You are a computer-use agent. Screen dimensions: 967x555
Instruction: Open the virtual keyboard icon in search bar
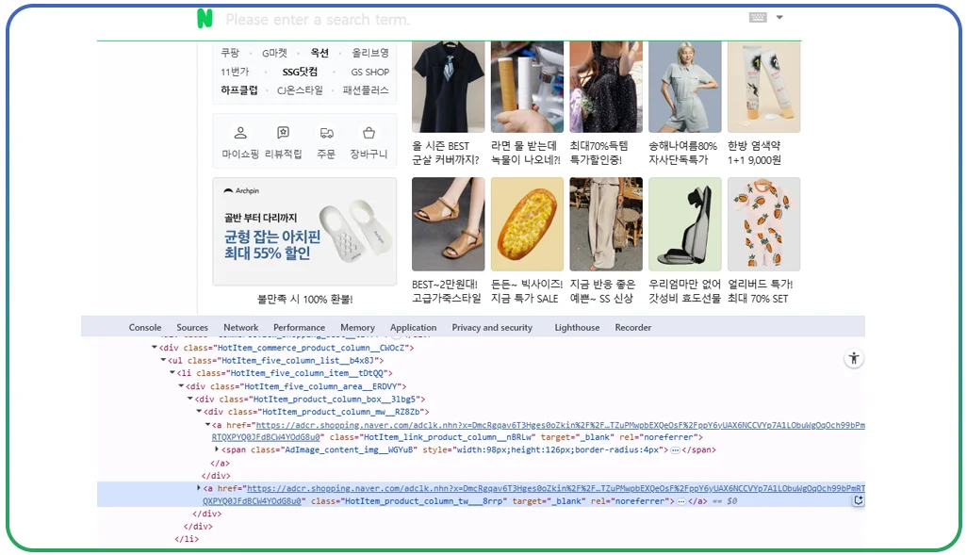click(758, 18)
